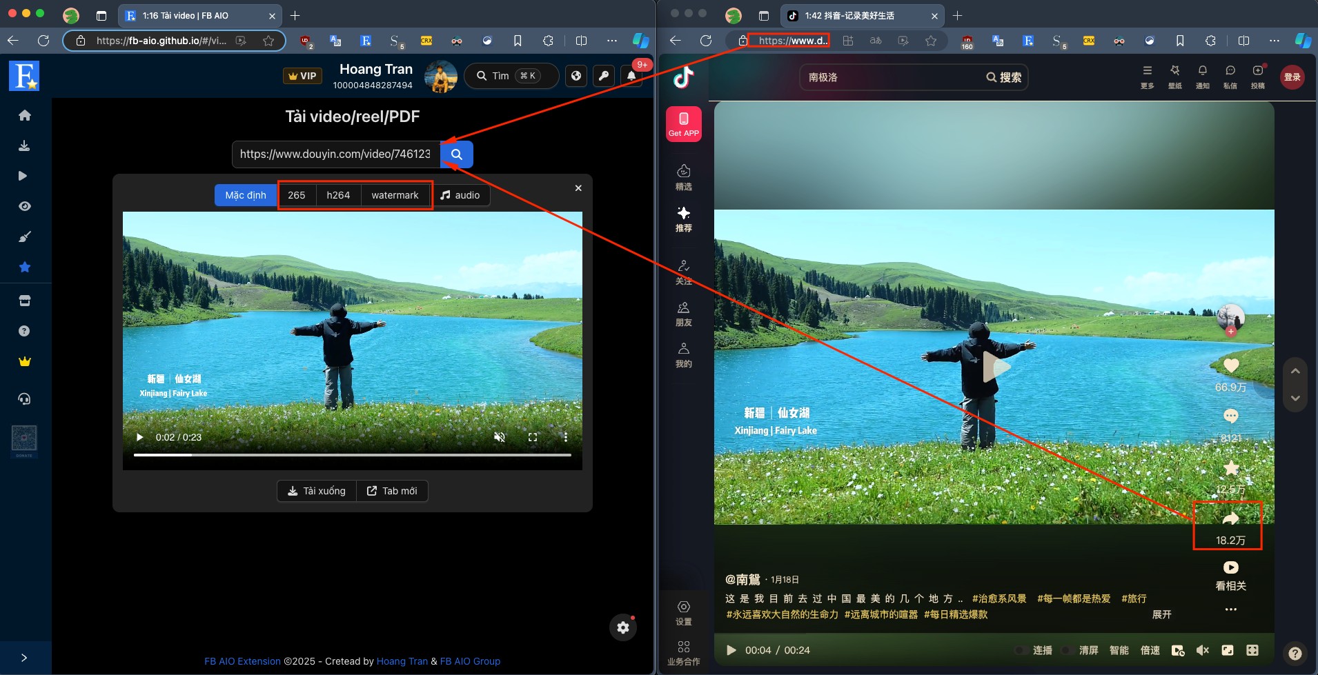Open the blue star favorites sidebar icon
This screenshot has width=1318, height=675.
tap(25, 267)
